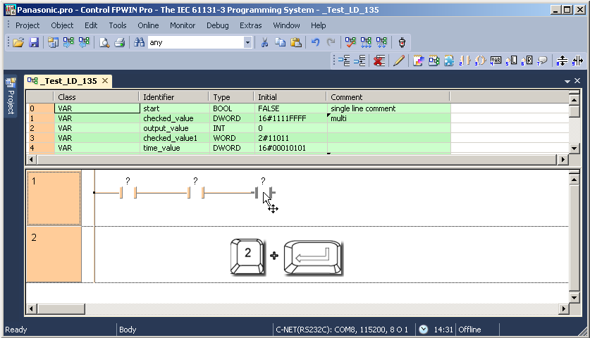Close the _Test_LD_135 tab

(105, 81)
